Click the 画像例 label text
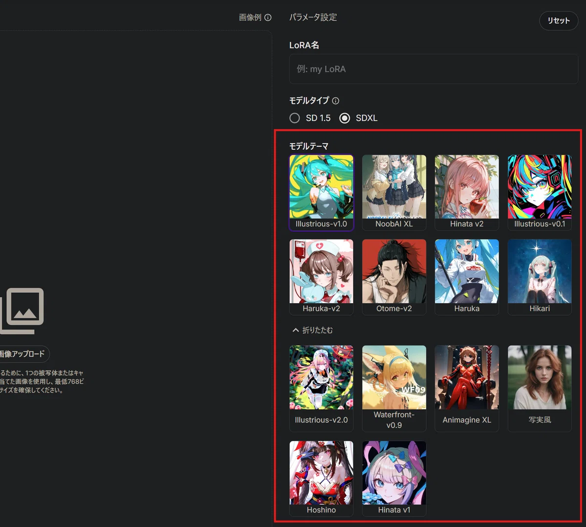Viewport: 586px width, 527px height. pyautogui.click(x=250, y=18)
